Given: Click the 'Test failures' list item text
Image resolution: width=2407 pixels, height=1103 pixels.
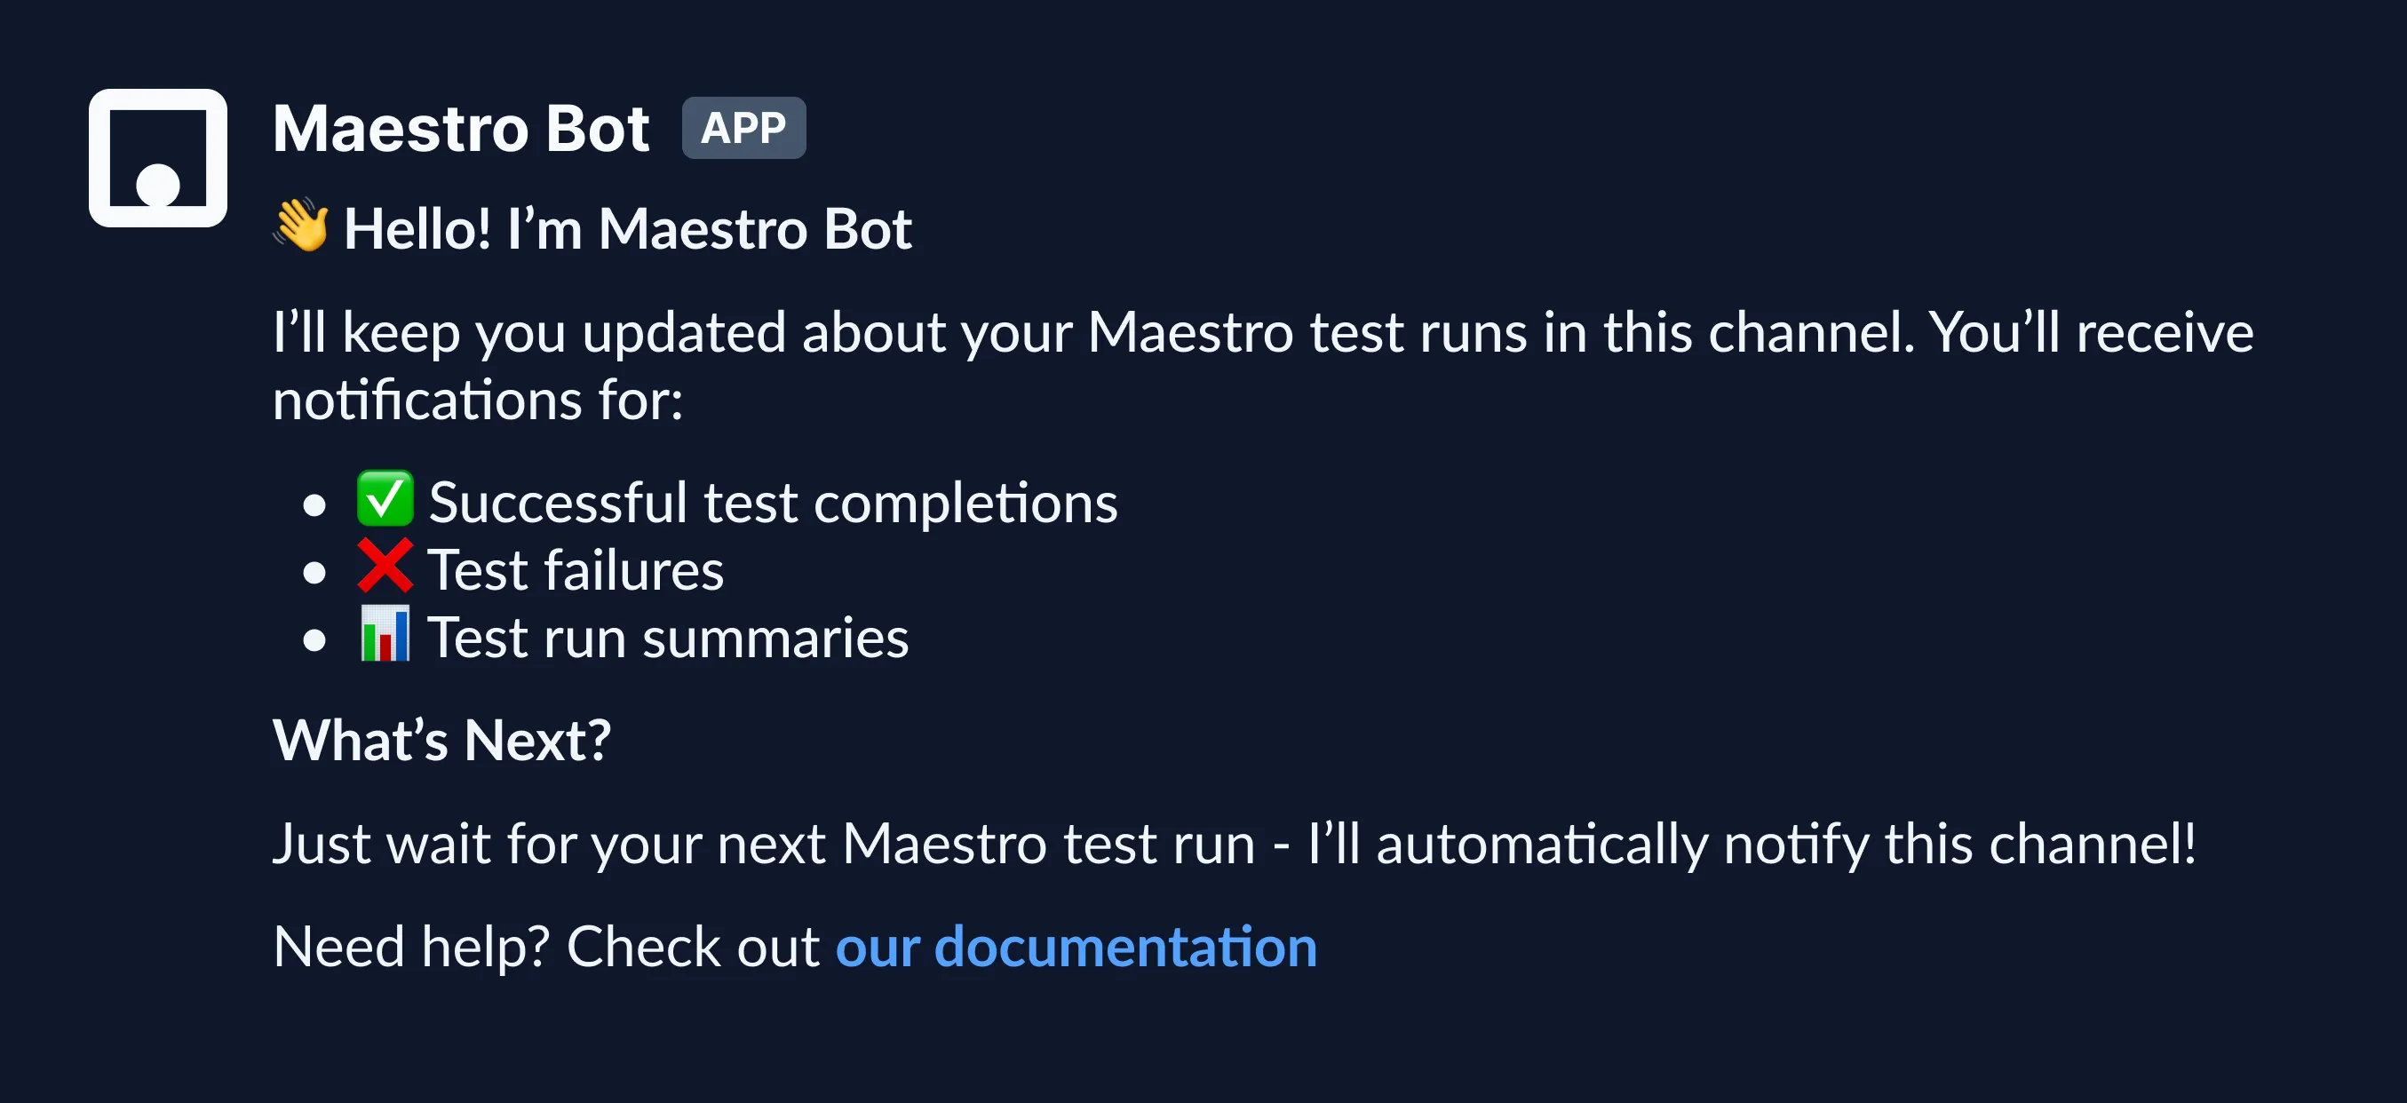Looking at the screenshot, I should (576, 571).
